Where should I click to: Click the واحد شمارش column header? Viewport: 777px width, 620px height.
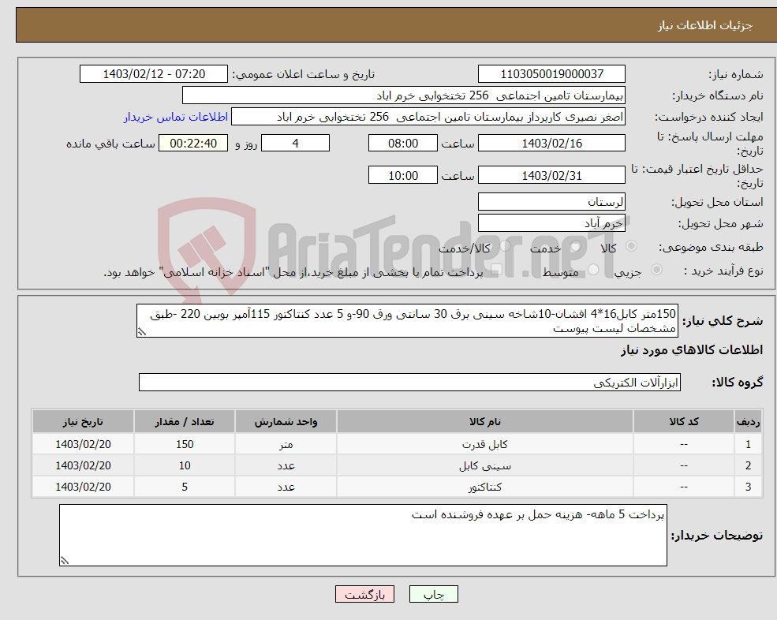coord(286,422)
